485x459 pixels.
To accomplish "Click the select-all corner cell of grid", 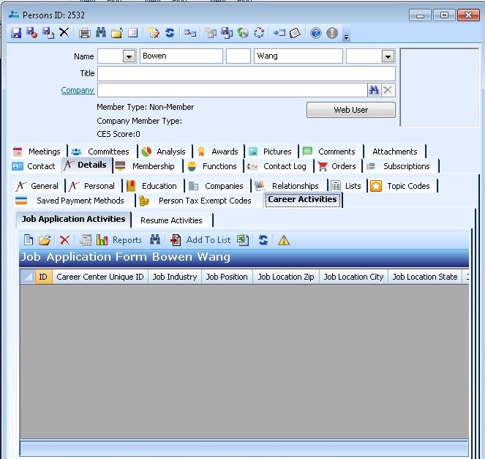I will [x=28, y=277].
